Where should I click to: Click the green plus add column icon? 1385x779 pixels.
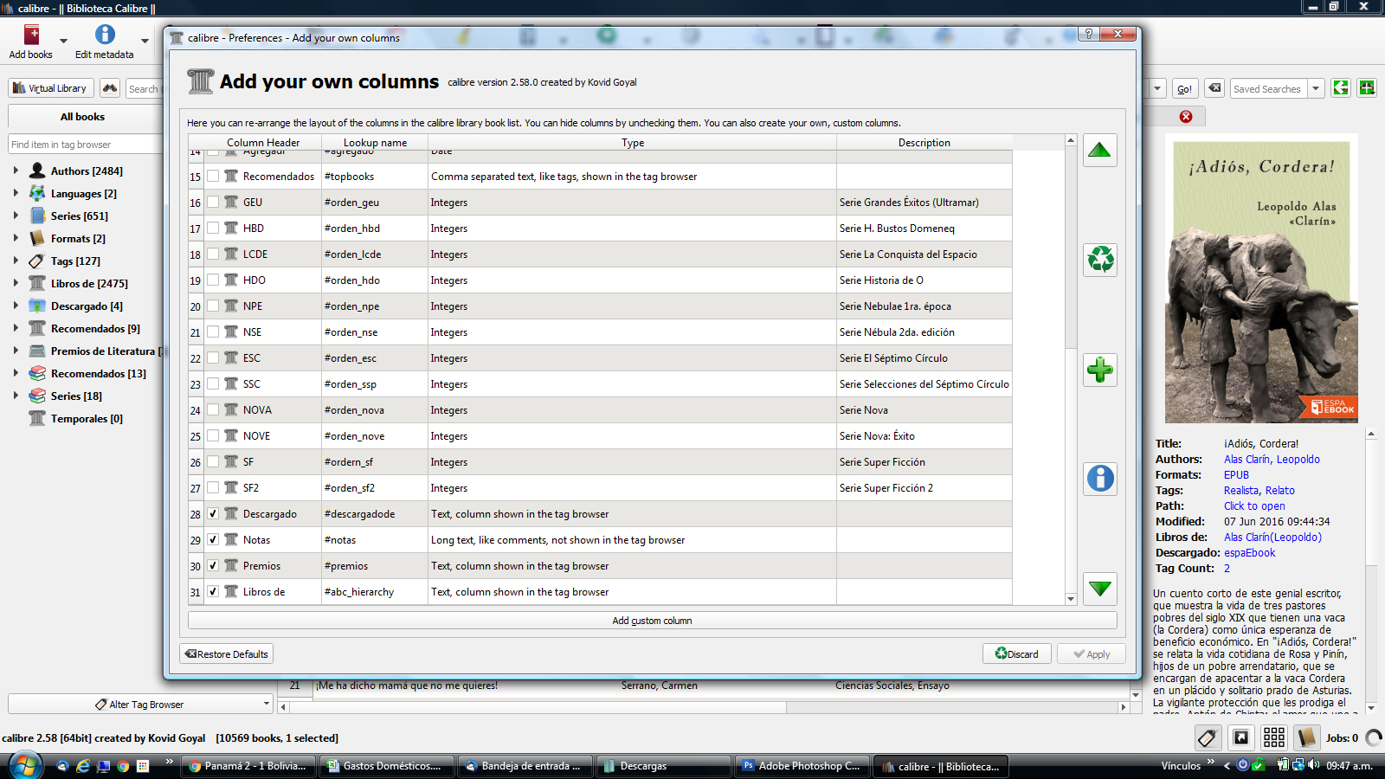coord(1099,370)
